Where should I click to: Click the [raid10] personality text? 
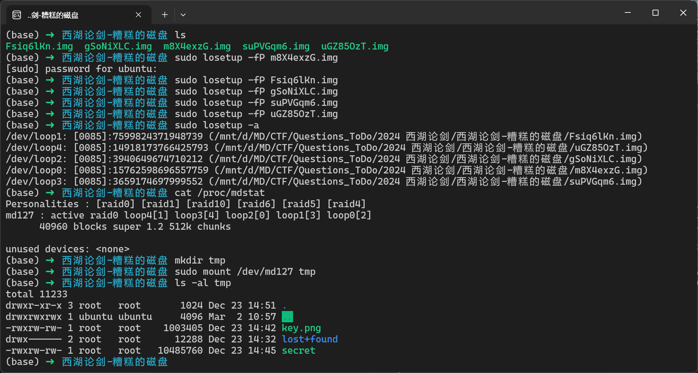(209, 204)
